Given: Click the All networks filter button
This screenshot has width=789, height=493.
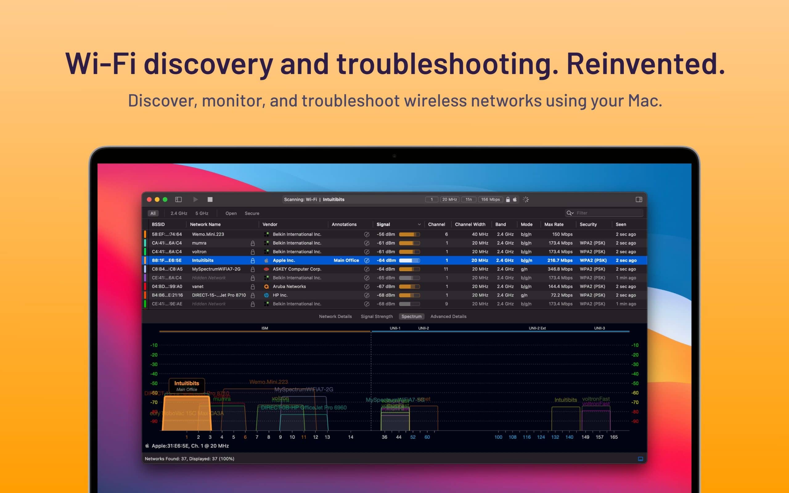Looking at the screenshot, I should (x=153, y=213).
